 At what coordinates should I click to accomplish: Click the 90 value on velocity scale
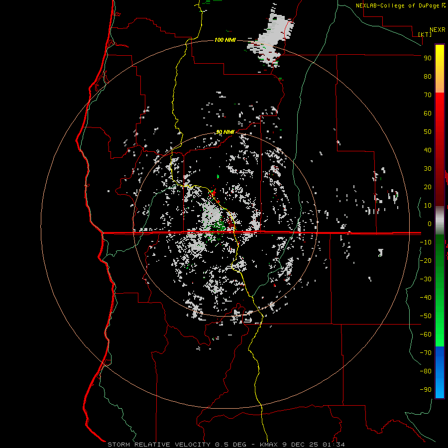(x=428, y=58)
